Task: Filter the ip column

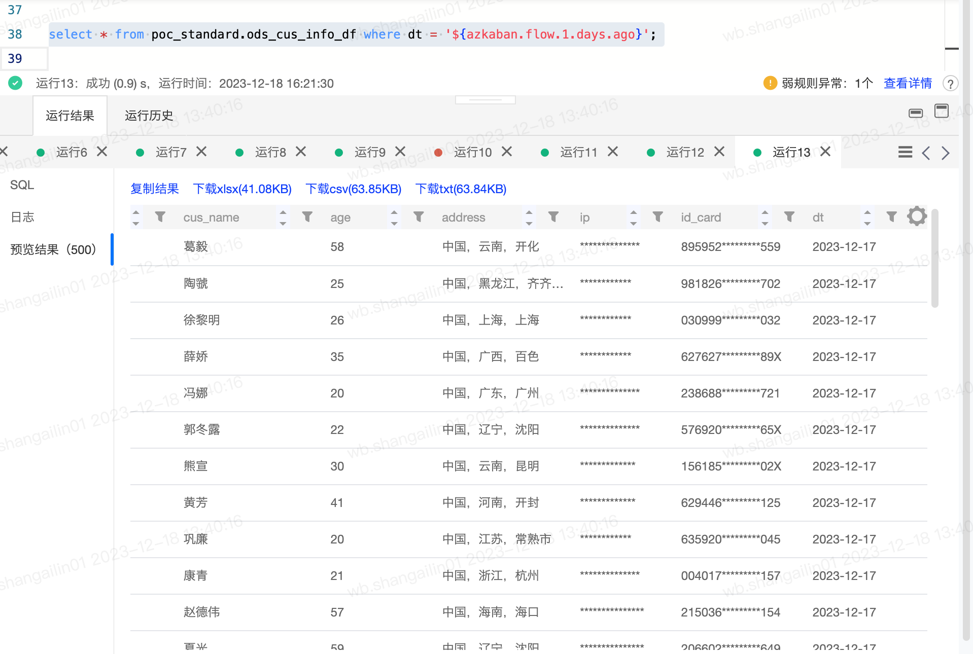Action: tap(658, 217)
